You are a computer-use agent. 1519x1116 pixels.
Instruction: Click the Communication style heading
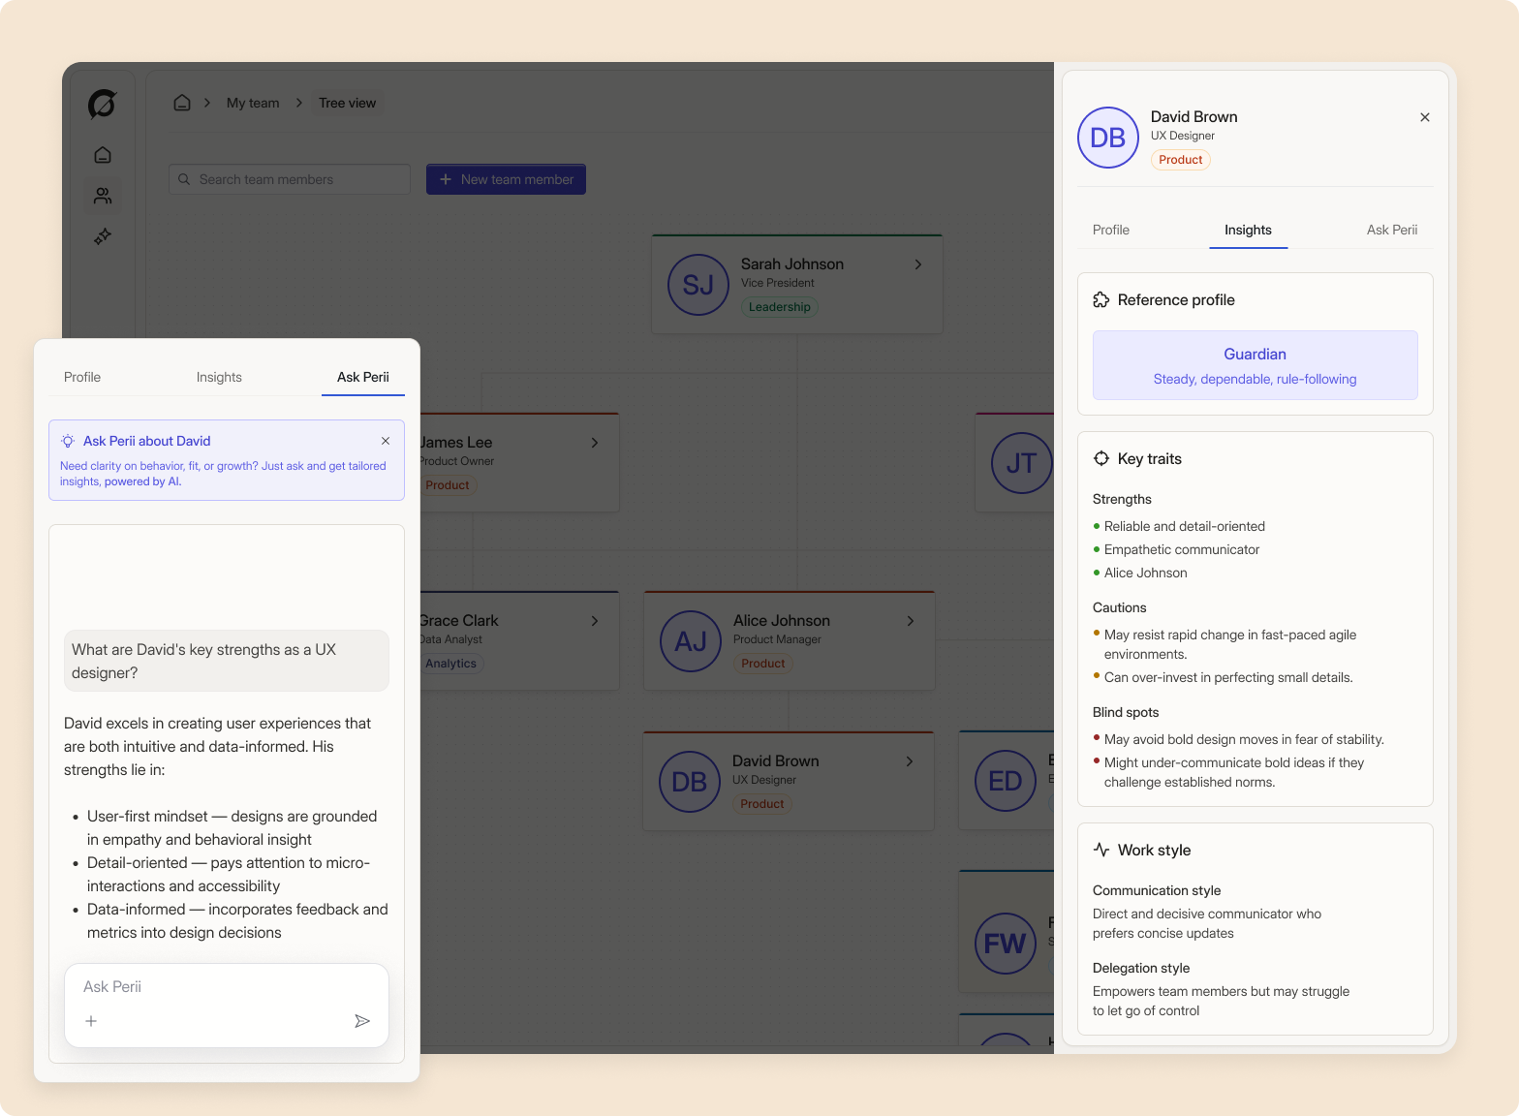coord(1157,890)
